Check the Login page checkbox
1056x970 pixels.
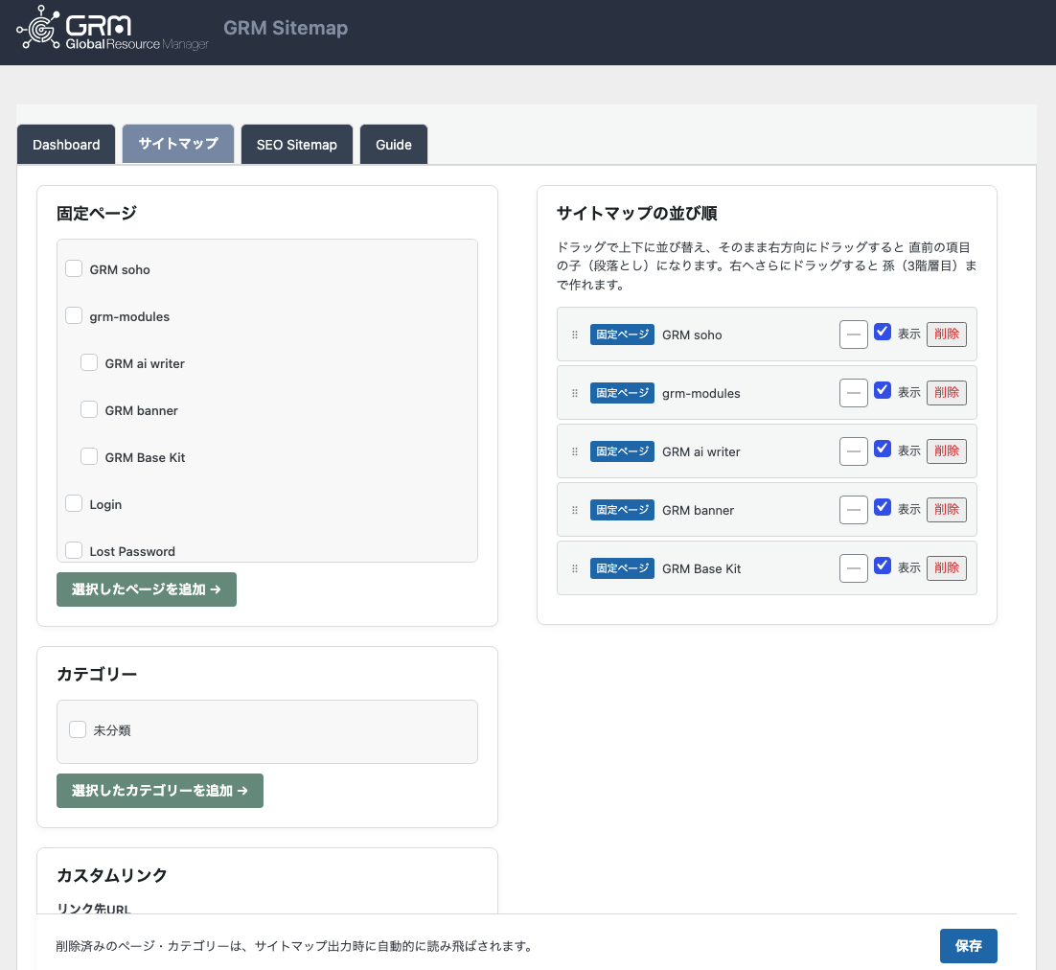pos(74,504)
